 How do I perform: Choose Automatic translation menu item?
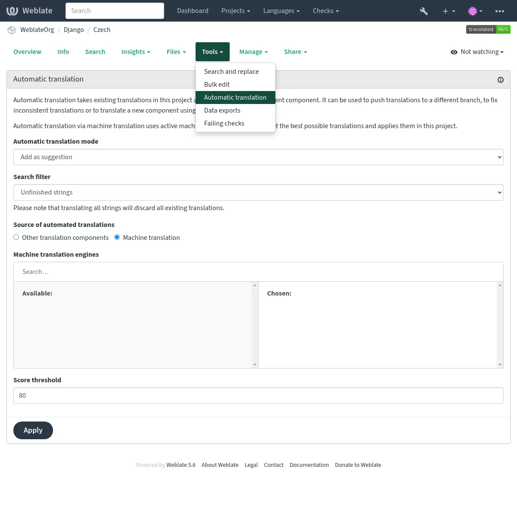235,98
